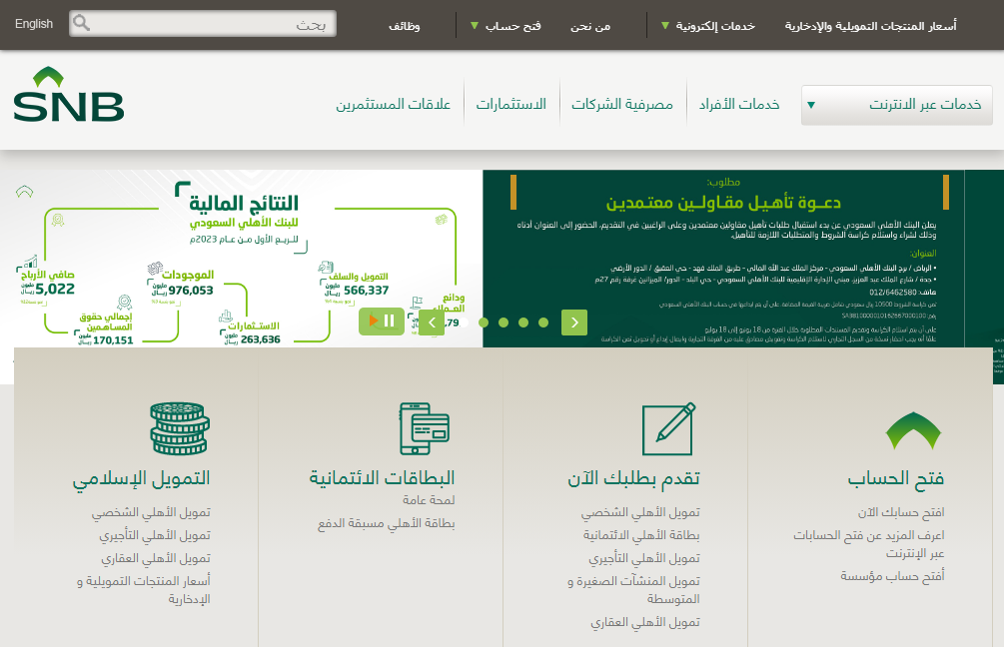Expand خدمات عبر الانترنت dropdown

(896, 105)
